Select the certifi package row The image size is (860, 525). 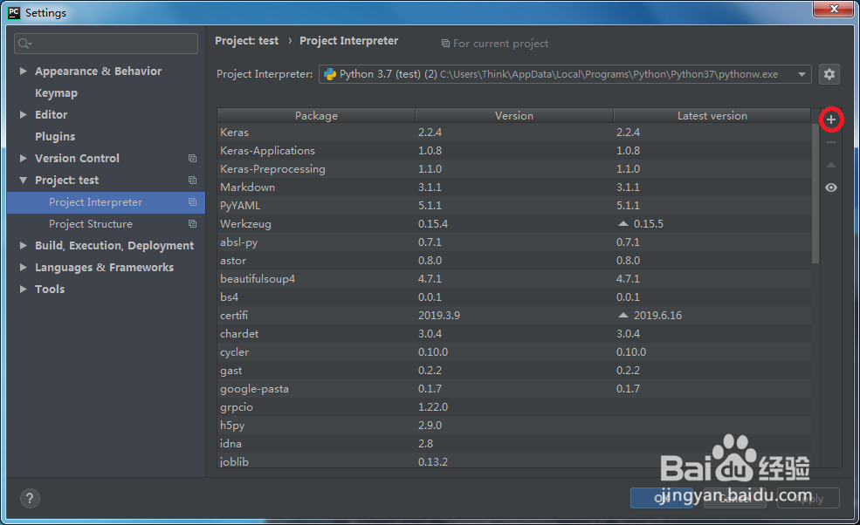(514, 315)
